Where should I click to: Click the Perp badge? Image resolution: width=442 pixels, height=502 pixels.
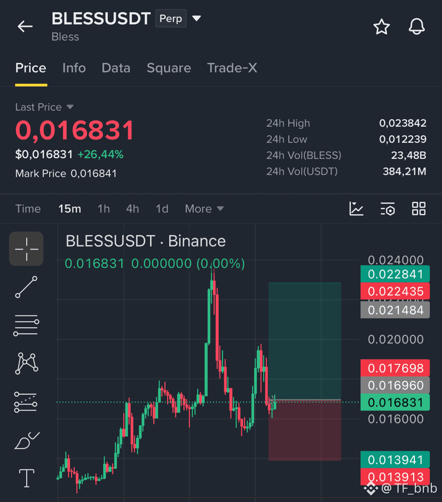tap(171, 19)
